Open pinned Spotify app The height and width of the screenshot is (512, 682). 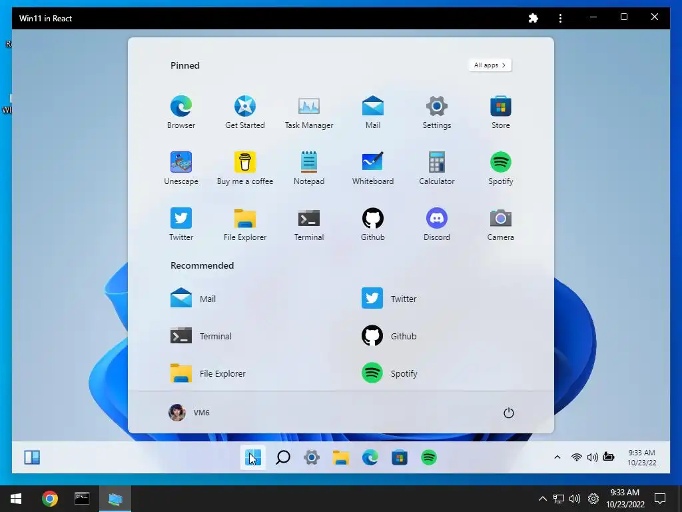pyautogui.click(x=501, y=169)
